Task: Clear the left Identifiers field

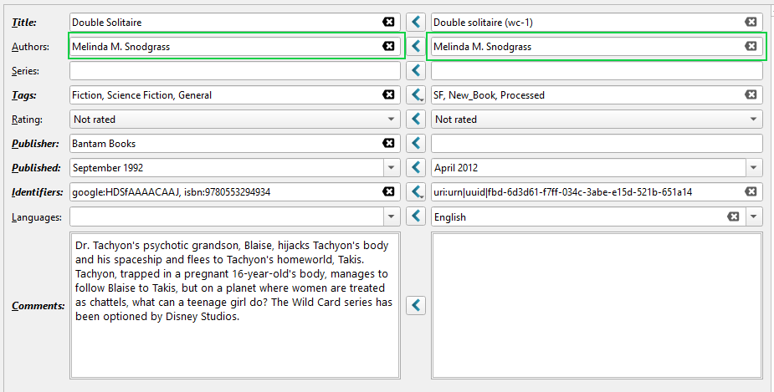Action: (388, 191)
